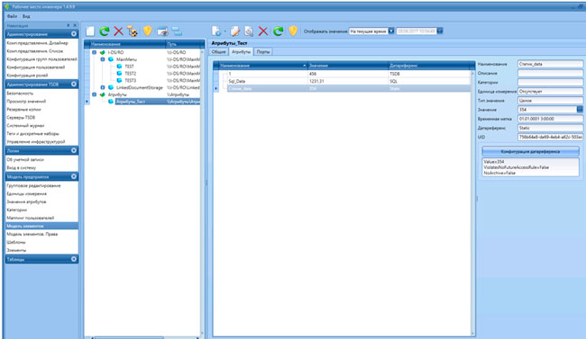Screen dimensions: 586x339
Task: Select Модель элементов in navigation
Action: point(41,226)
